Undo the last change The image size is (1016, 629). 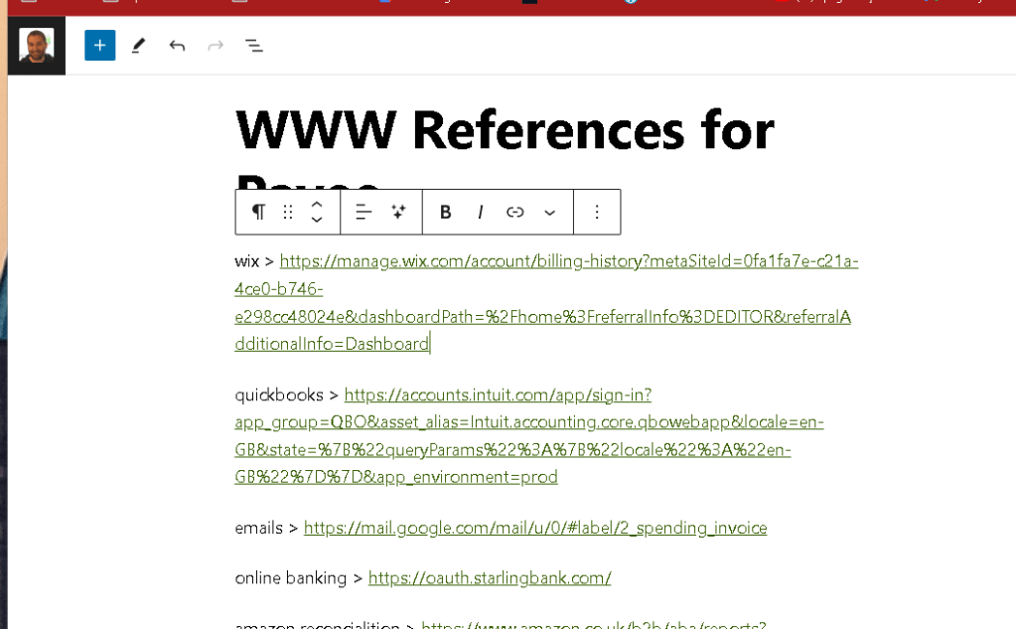coord(177,46)
